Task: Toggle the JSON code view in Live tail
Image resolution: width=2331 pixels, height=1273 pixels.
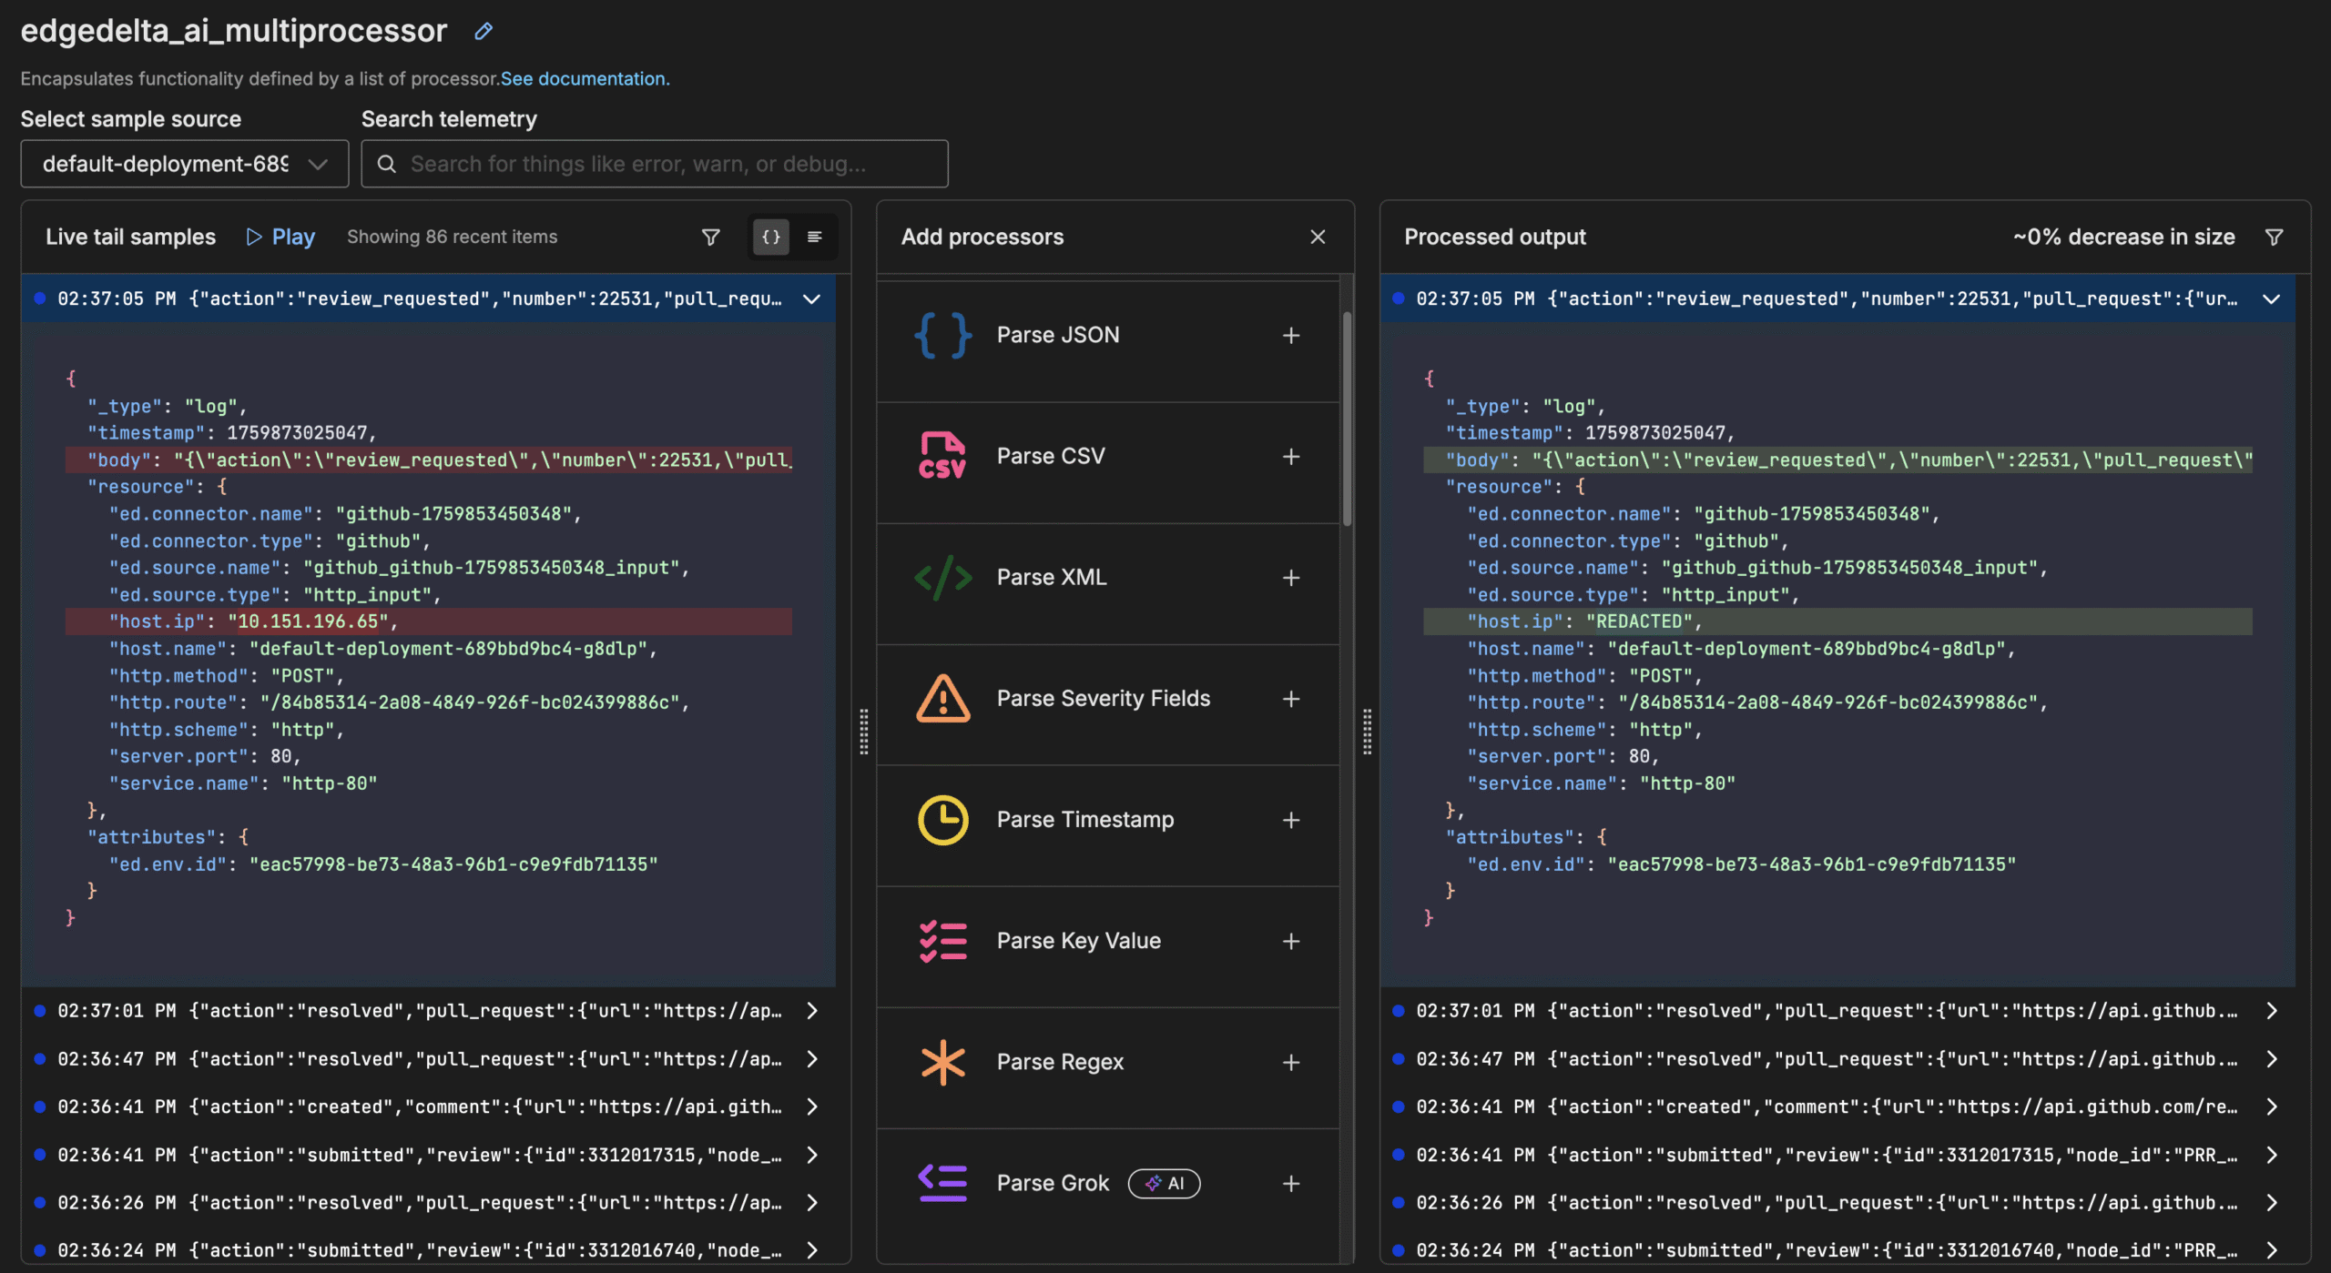Action: tap(769, 237)
